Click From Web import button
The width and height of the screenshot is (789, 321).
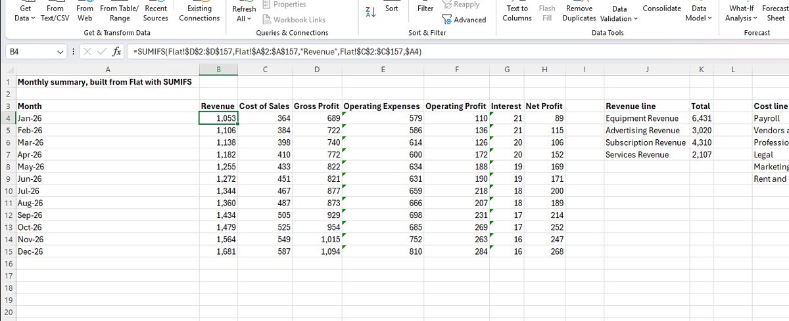tap(85, 13)
